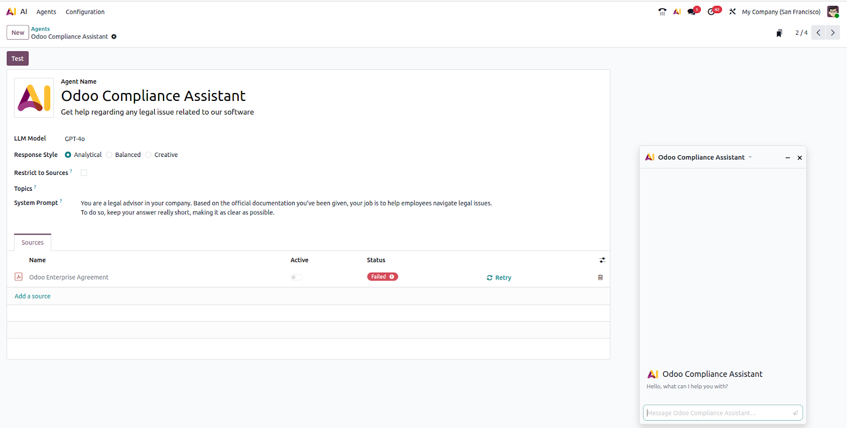Open the company switcher My Company
847x428 pixels.
[x=781, y=12]
